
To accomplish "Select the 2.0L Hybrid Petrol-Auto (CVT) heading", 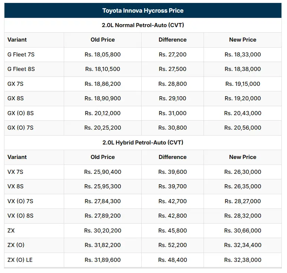I will 143,143.
